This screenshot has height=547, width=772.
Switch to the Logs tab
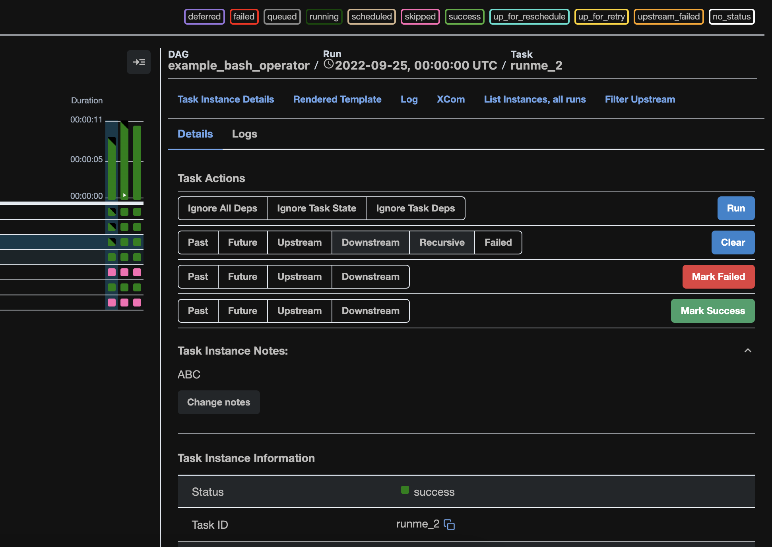(244, 134)
